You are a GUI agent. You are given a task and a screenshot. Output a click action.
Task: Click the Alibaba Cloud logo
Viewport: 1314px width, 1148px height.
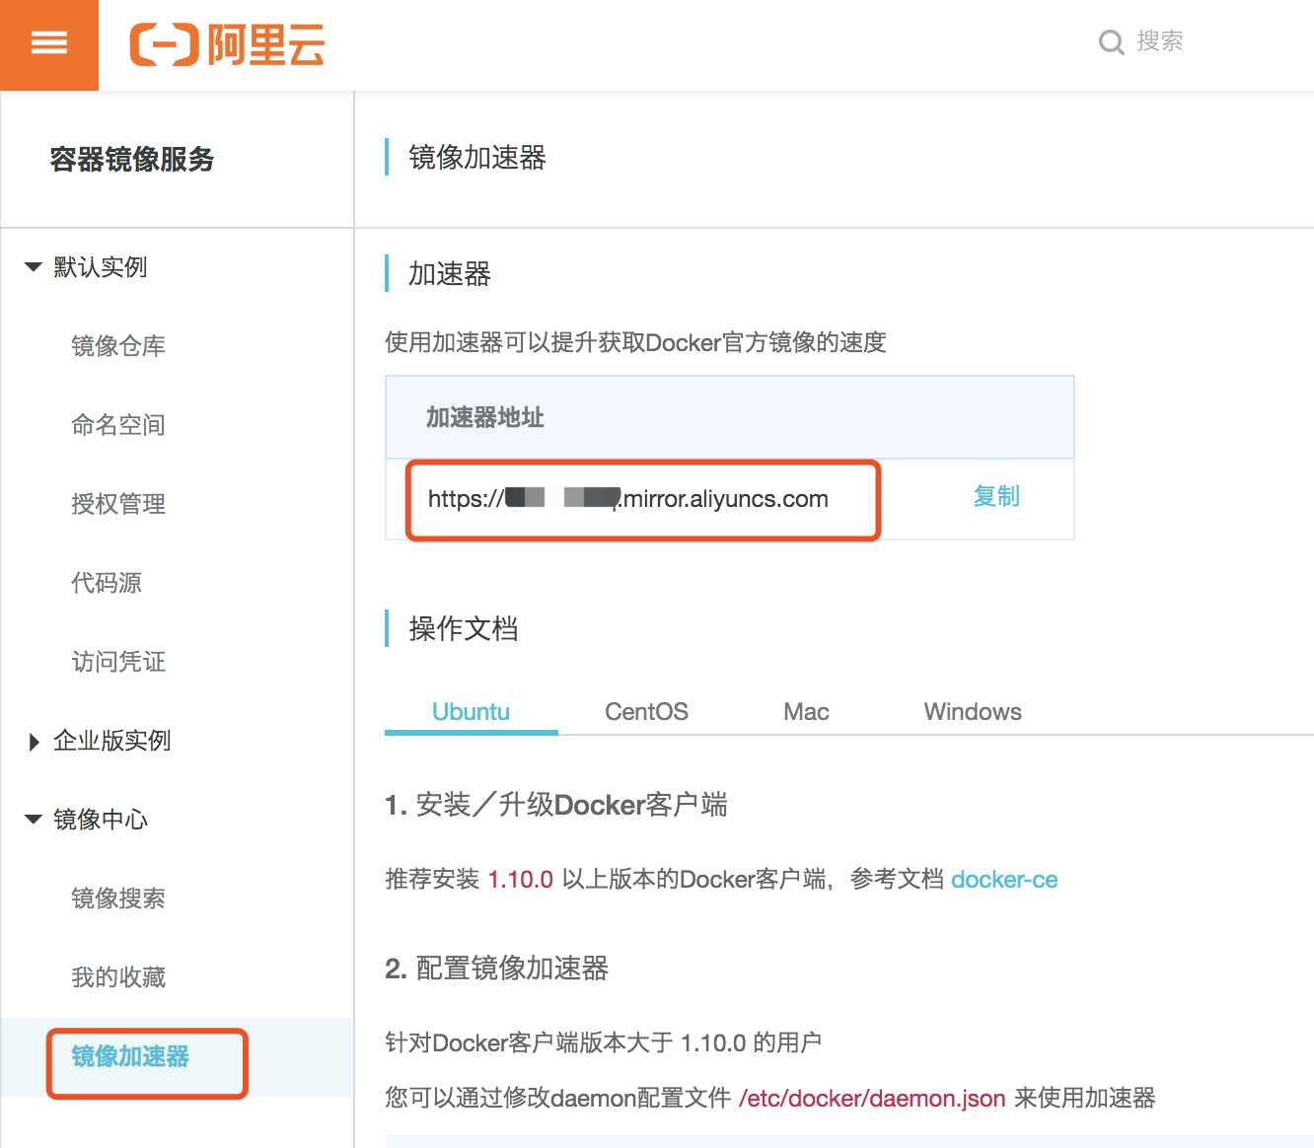pyautogui.click(x=228, y=44)
